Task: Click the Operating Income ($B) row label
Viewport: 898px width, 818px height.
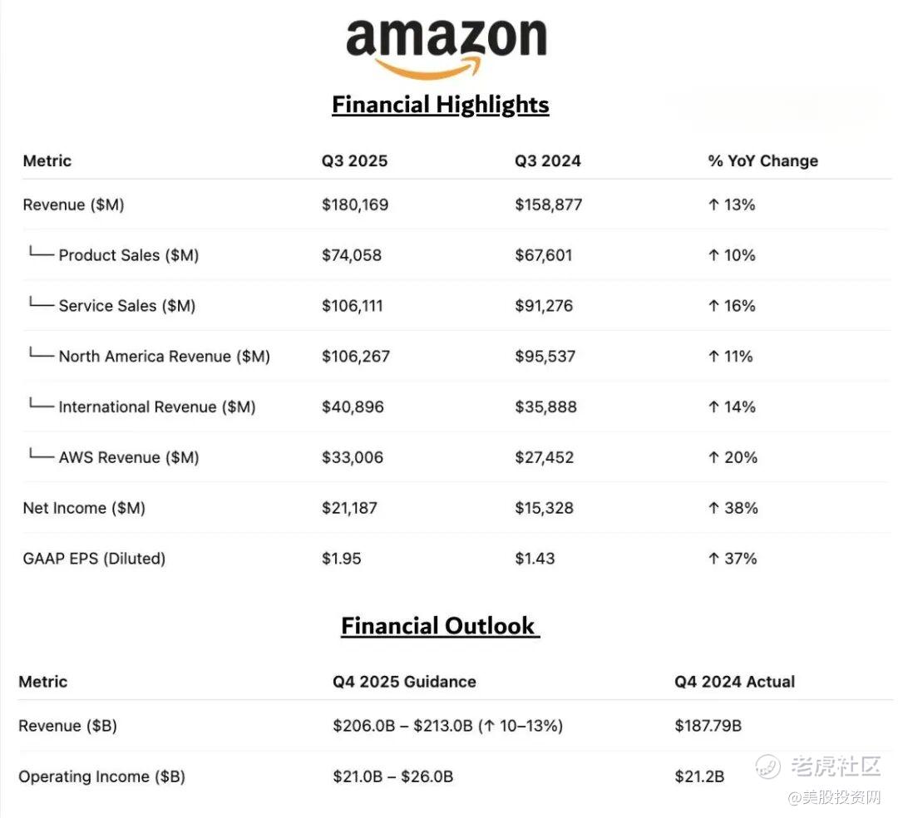Action: (101, 776)
